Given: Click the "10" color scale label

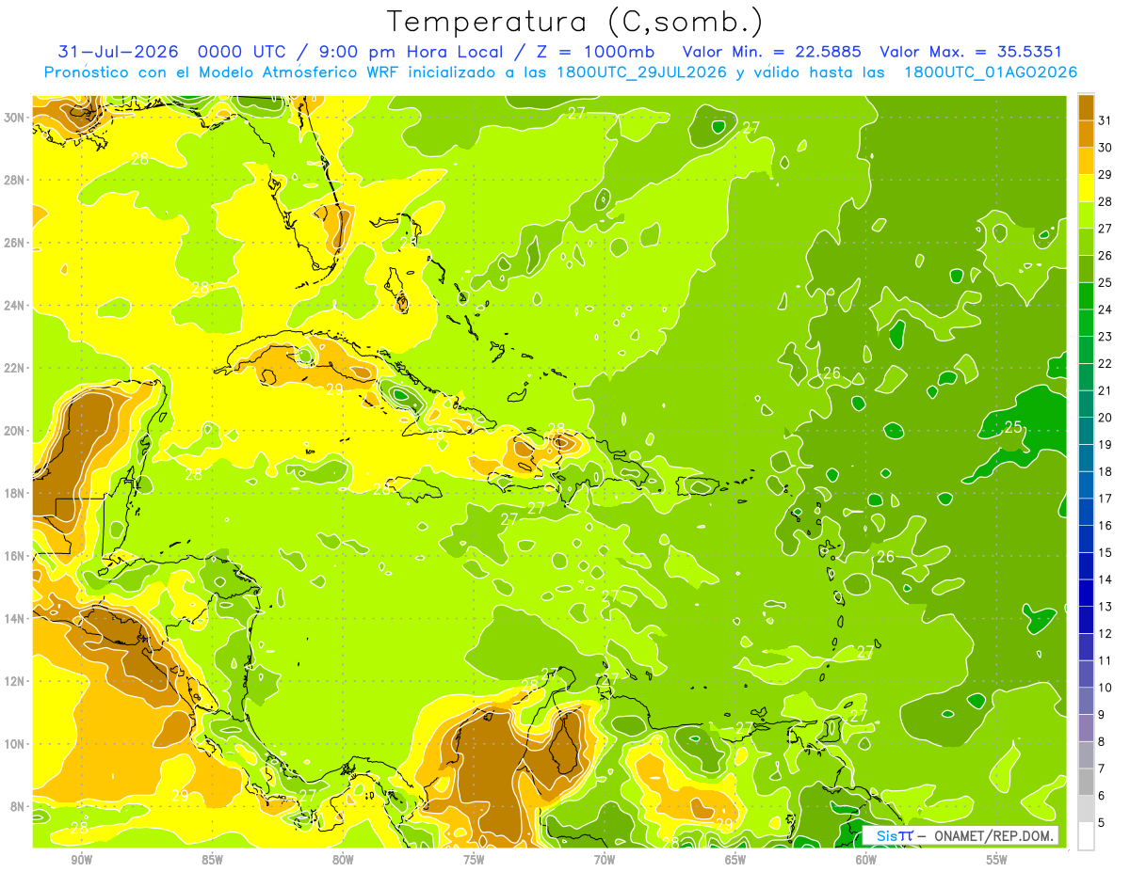Looking at the screenshot, I should 1106,688.
